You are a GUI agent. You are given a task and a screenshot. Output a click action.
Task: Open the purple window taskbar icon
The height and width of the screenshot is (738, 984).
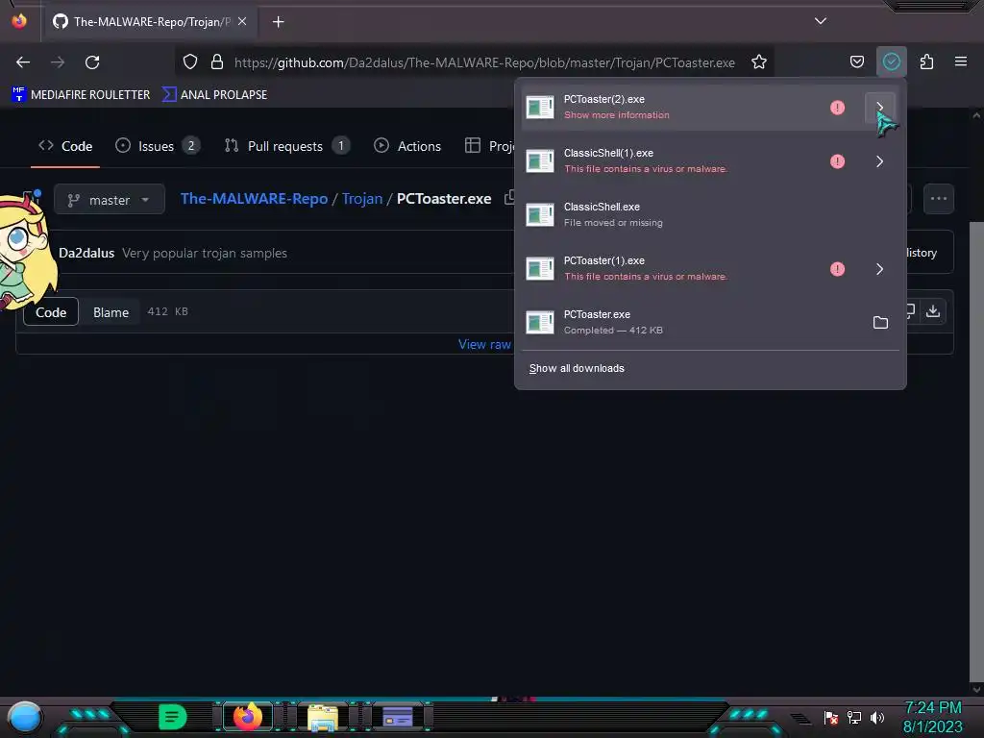click(x=398, y=717)
